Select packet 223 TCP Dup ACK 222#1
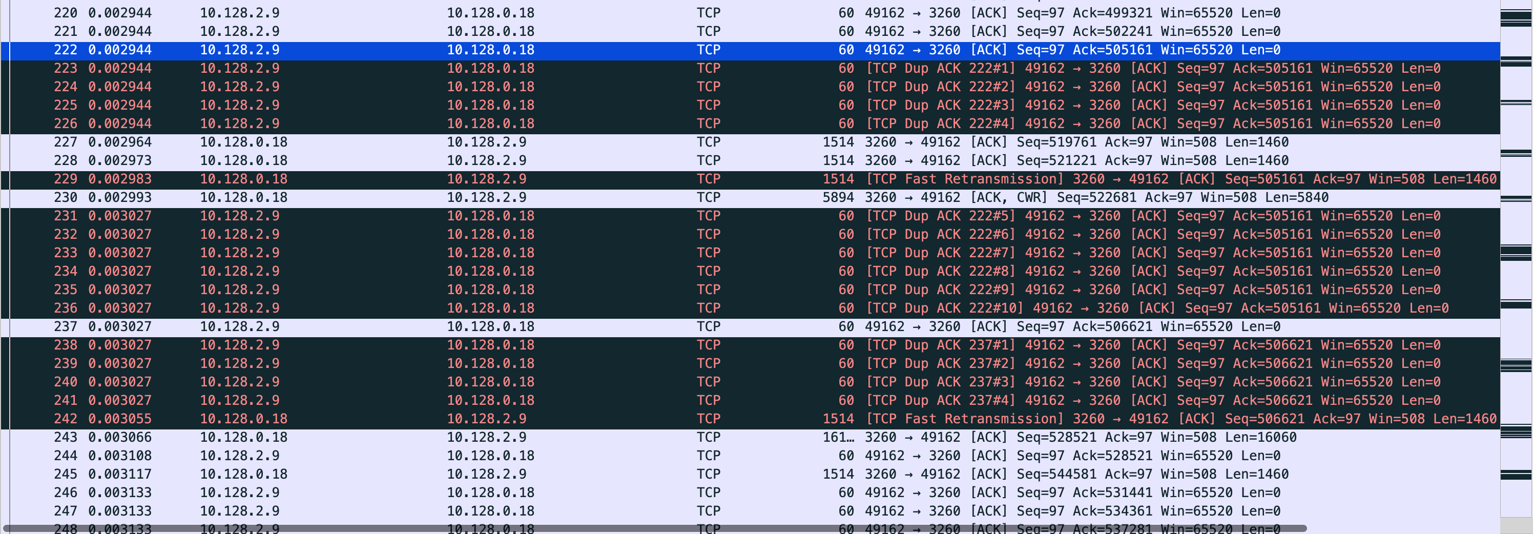1533x534 pixels. point(750,69)
